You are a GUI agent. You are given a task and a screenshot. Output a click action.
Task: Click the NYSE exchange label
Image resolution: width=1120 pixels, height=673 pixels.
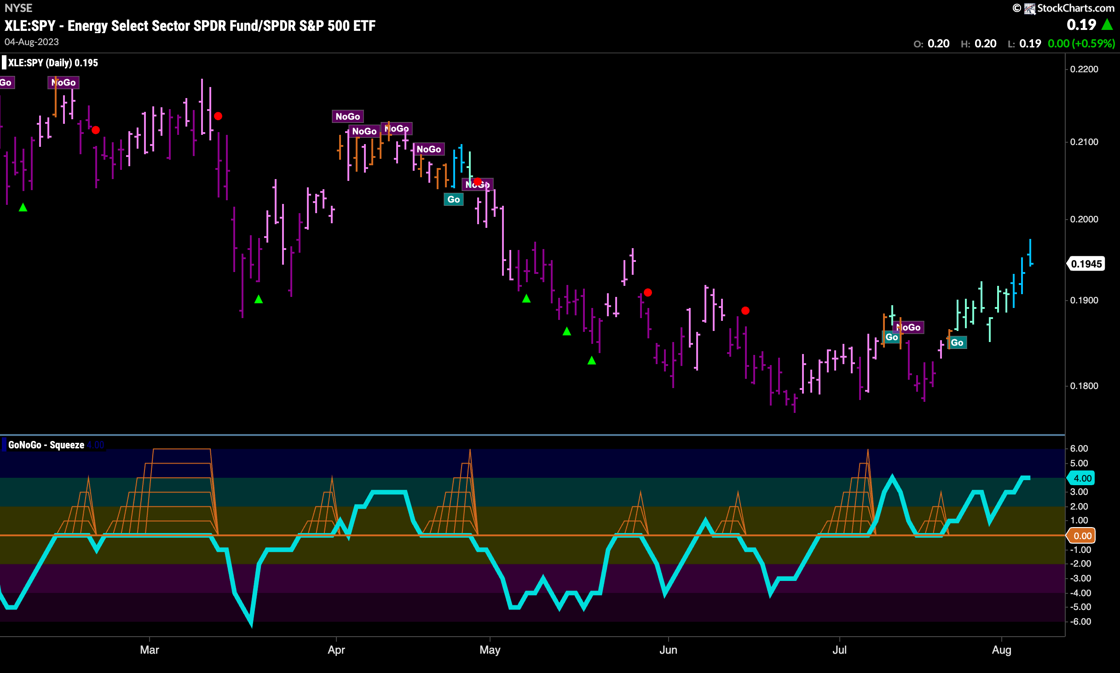pos(18,8)
